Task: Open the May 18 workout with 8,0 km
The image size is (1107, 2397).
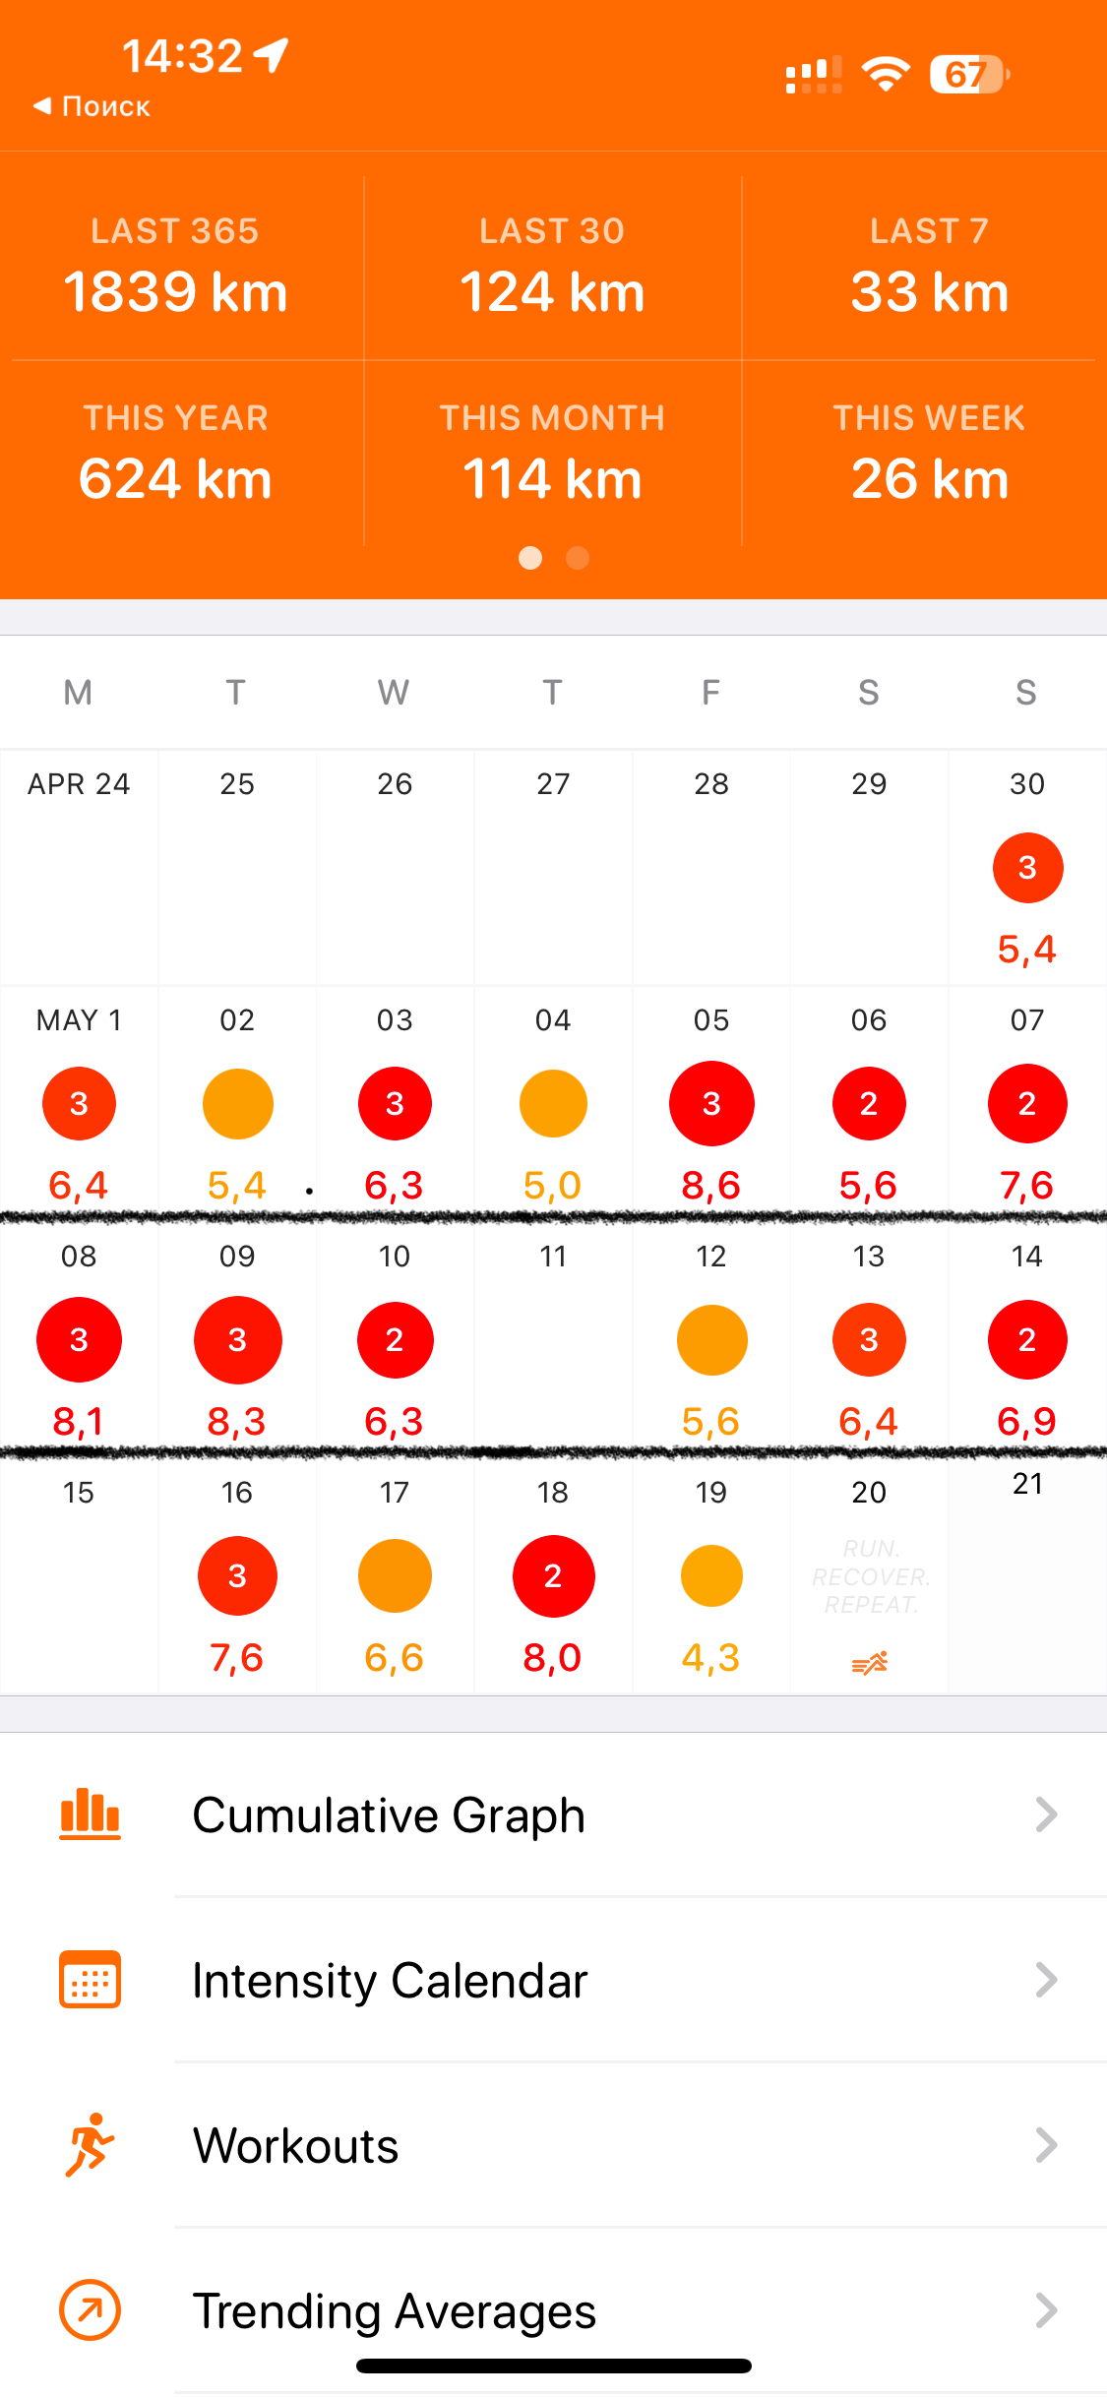Action: coord(553,1576)
